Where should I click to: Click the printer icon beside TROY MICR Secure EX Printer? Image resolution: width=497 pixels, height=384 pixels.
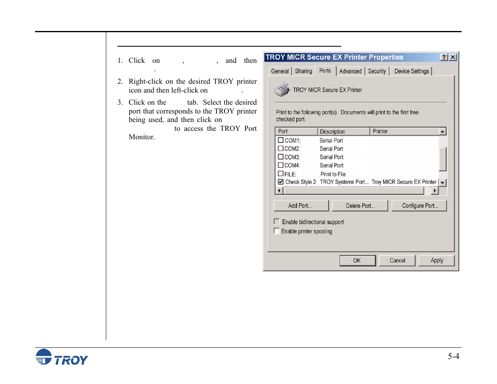pos(282,89)
